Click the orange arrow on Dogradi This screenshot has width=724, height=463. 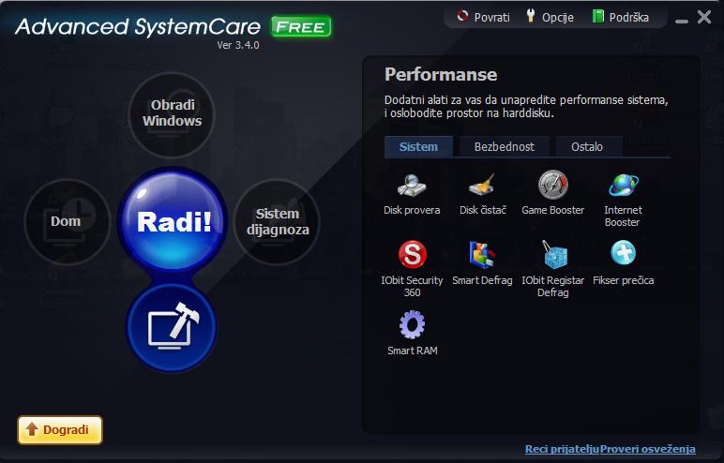(32, 429)
